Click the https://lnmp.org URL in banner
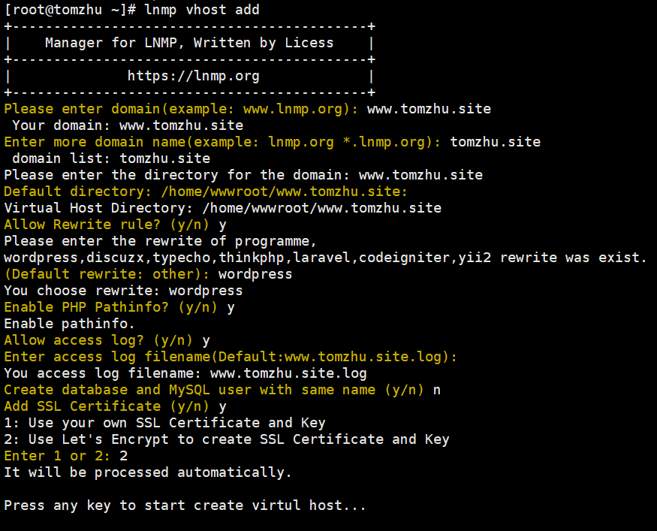Viewport: 657px width, 531px height. (x=194, y=77)
